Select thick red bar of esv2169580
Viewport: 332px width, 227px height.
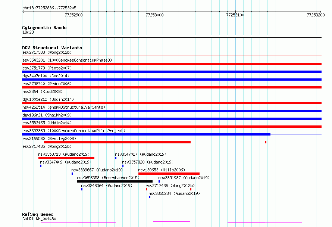[x=117, y=142]
